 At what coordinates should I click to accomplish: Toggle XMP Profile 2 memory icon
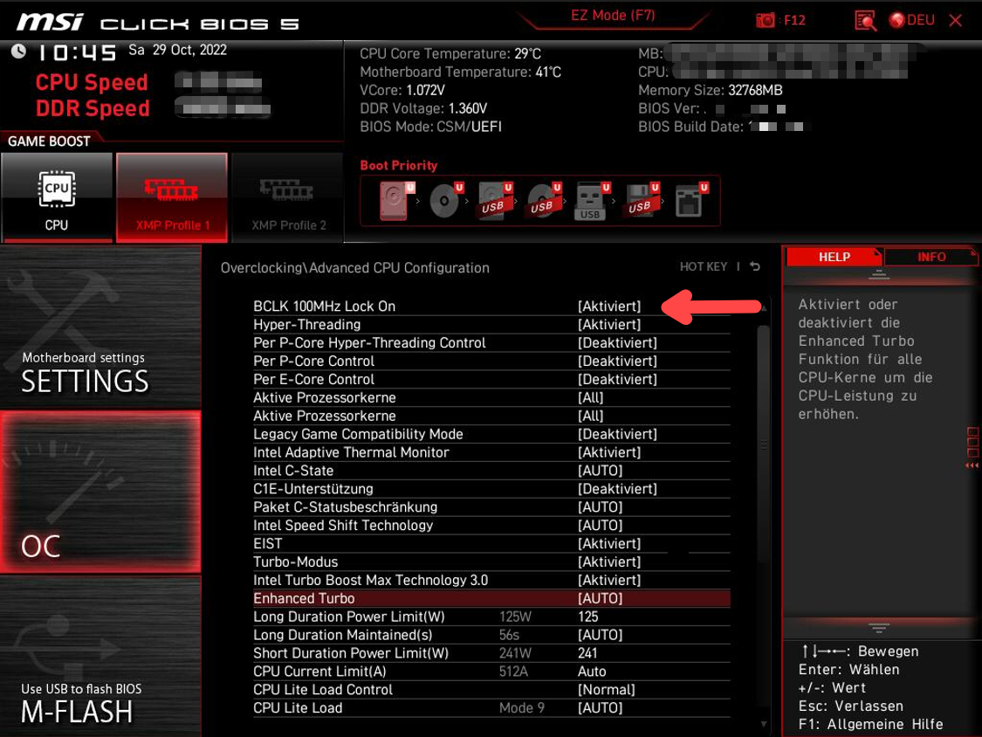coord(287,197)
